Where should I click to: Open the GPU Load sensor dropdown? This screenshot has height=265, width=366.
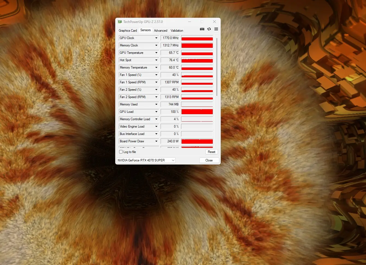(156, 112)
